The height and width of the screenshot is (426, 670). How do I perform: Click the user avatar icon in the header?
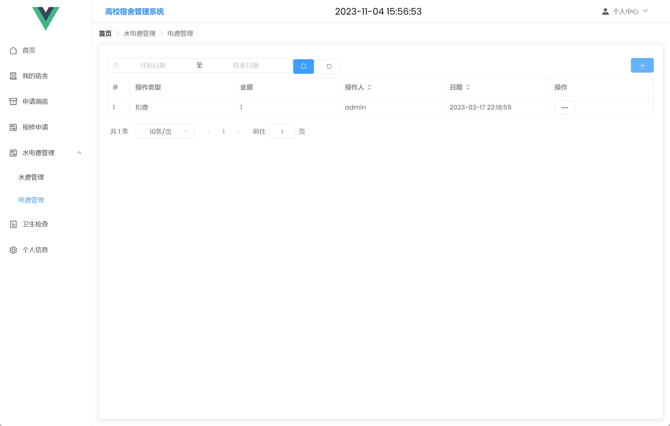coord(605,12)
